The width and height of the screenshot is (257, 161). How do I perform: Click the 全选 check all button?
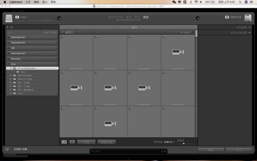point(87,142)
